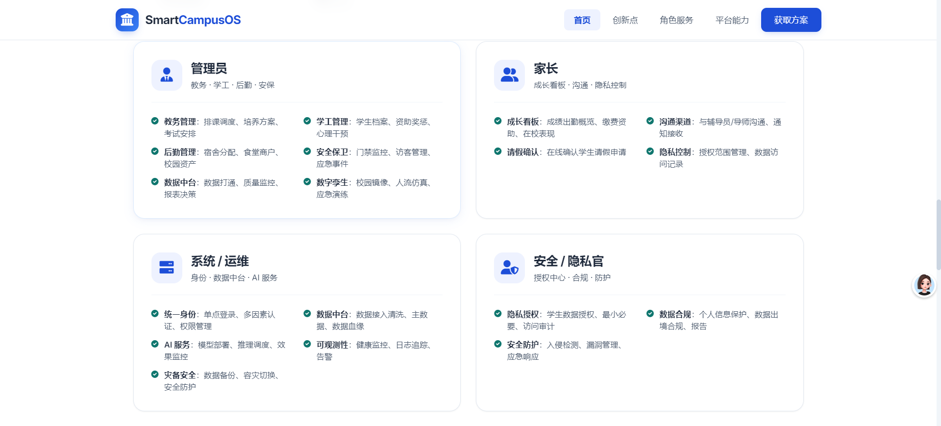Click the check icon beside 后勤管理
The width and height of the screenshot is (941, 426).
click(x=155, y=151)
